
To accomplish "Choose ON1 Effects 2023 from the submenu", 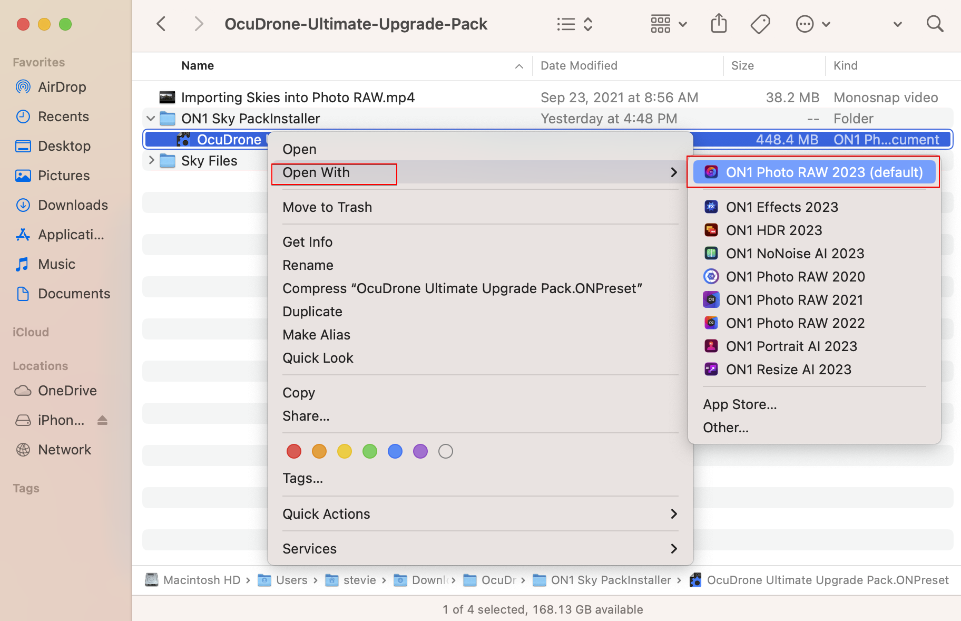I will coord(782,207).
